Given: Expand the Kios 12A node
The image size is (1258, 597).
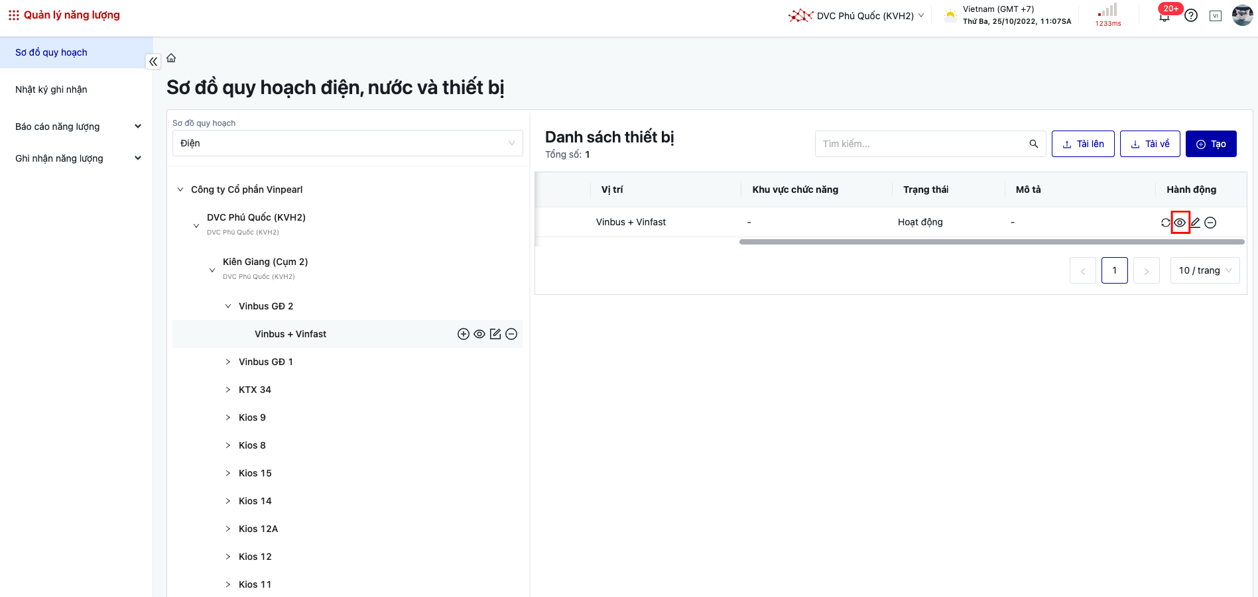Looking at the screenshot, I should 228,529.
